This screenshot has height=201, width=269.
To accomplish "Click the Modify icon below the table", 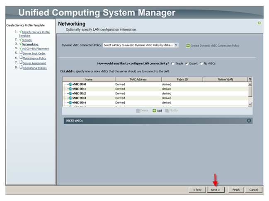I will pyautogui.click(x=167, y=111).
